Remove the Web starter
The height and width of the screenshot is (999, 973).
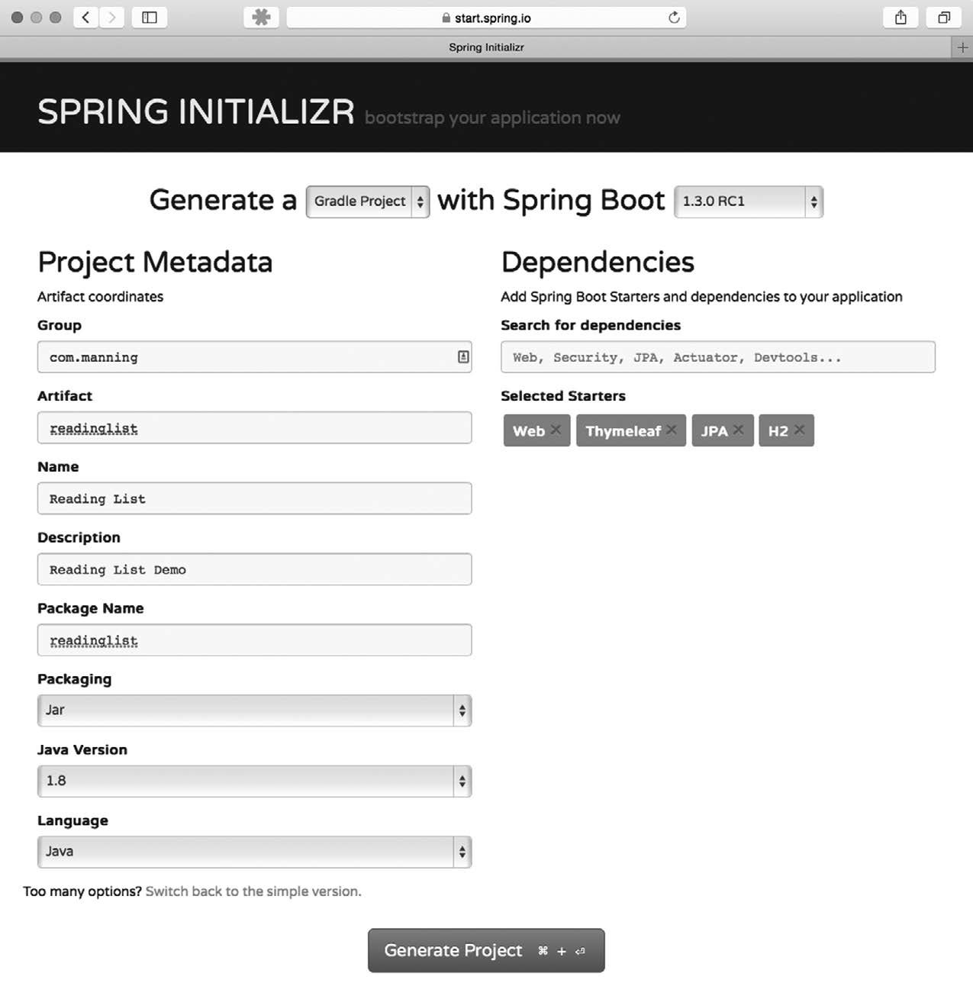[x=556, y=430]
